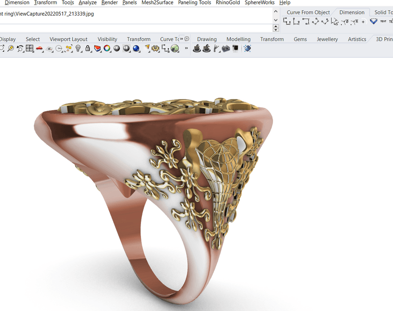The height and width of the screenshot is (311, 393).
Task: Switch to the Jewellery tab
Action: coord(327,39)
